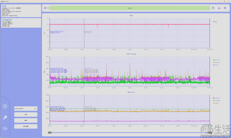Open the wrench settings icon
Viewport: 231px width, 138px height.
[5, 117]
